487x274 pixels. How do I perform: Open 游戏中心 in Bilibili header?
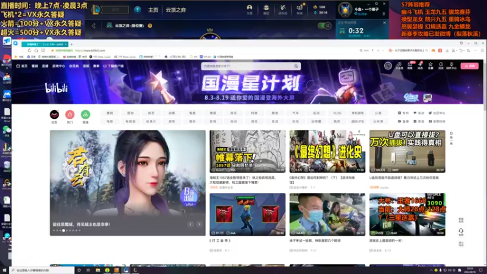(x=58, y=66)
